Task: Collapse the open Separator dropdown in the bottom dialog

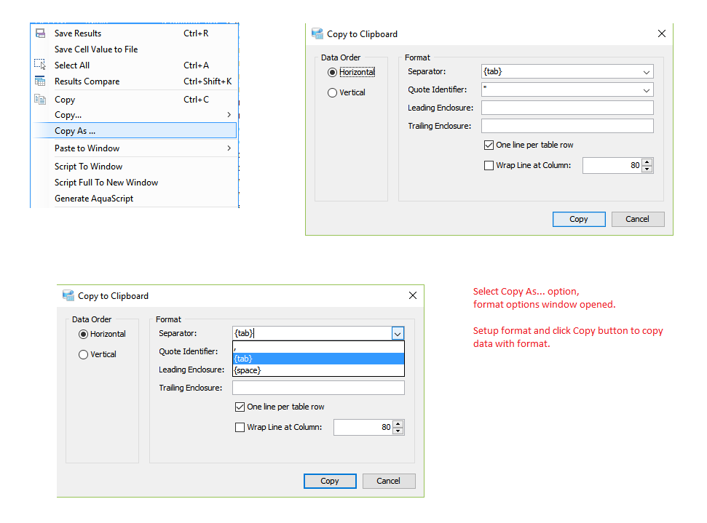Action: (398, 334)
